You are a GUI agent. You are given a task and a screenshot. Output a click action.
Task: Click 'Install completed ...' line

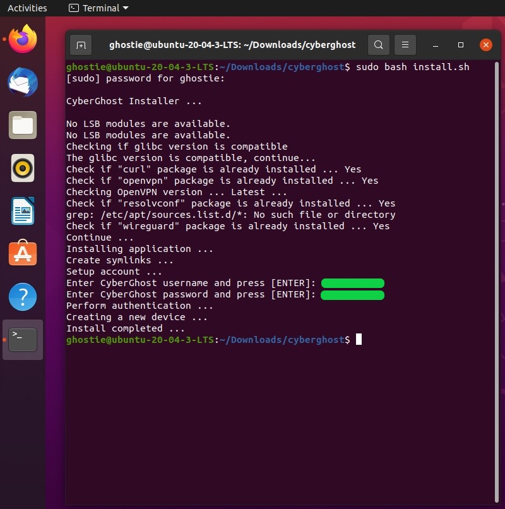(x=126, y=328)
